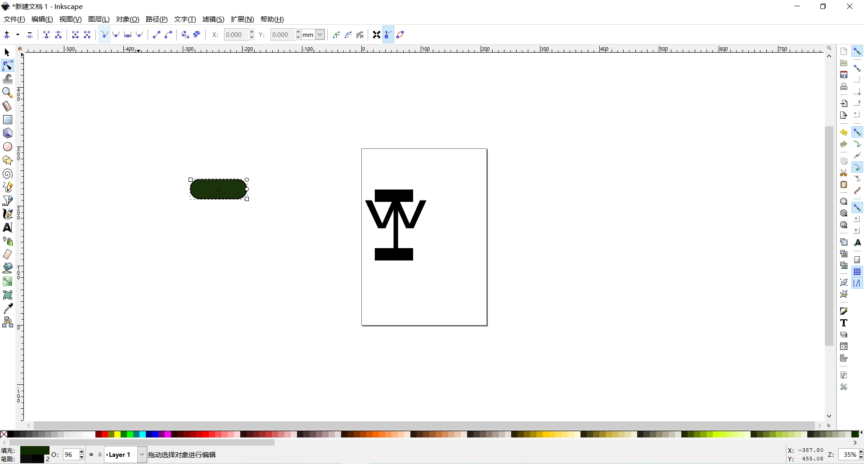Image resolution: width=864 pixels, height=464 pixels.
Task: Toggle Layer 1 lock icon
Action: pyautogui.click(x=100, y=455)
